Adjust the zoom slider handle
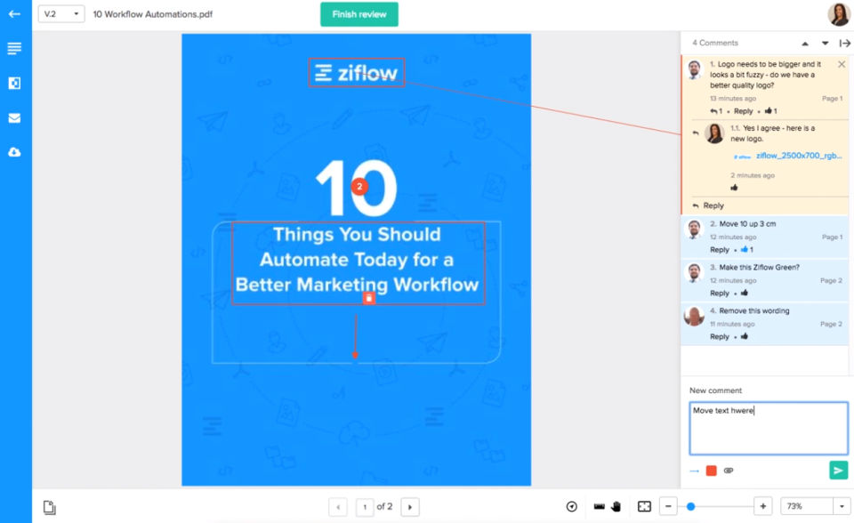Screen dimensions: 854x523 690,507
